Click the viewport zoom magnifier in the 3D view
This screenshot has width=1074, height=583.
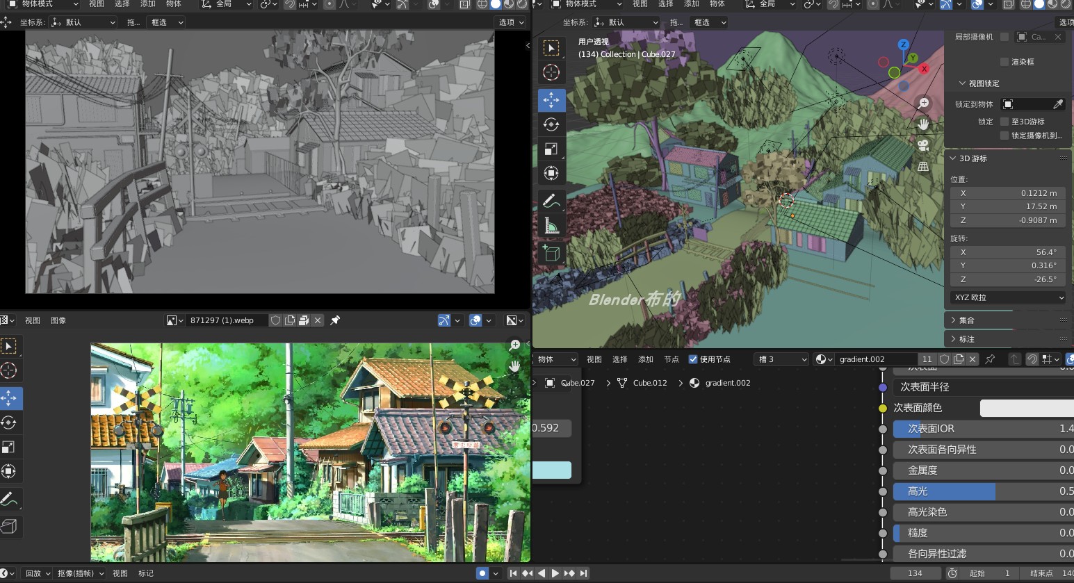tap(923, 104)
